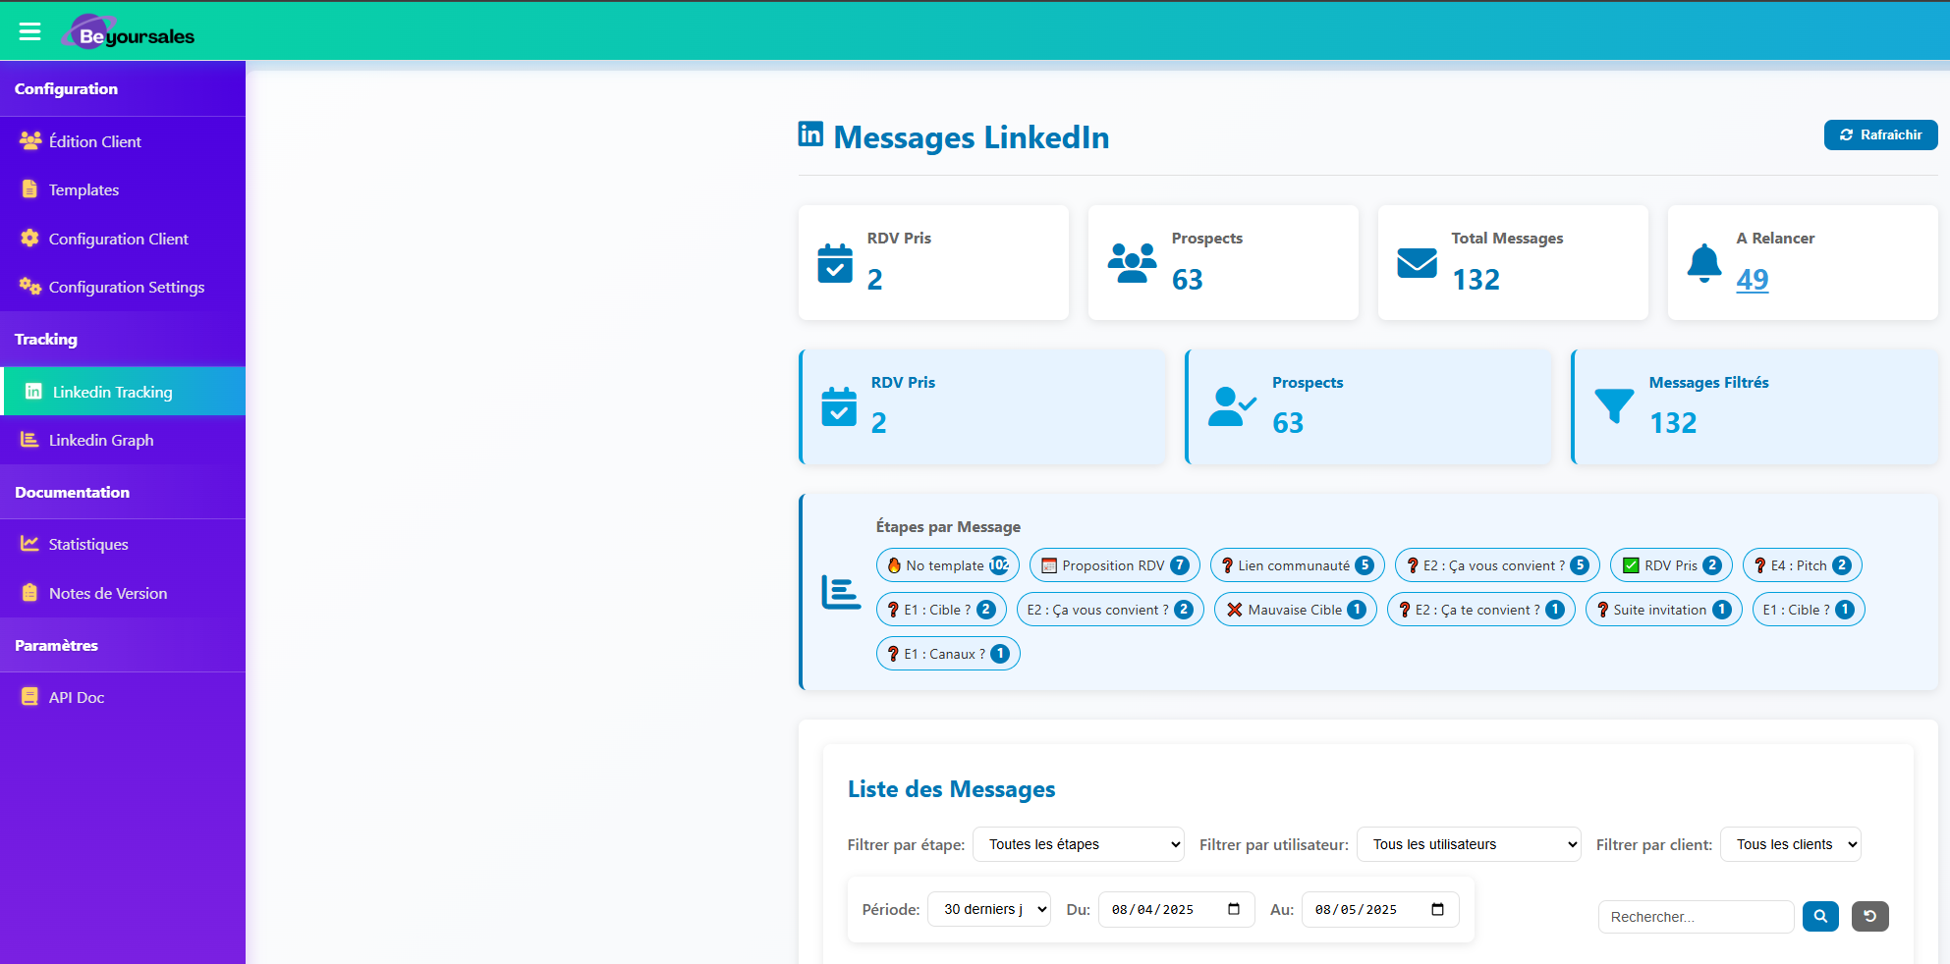Open Notes de Version
The height and width of the screenshot is (964, 1950).
coord(108,593)
